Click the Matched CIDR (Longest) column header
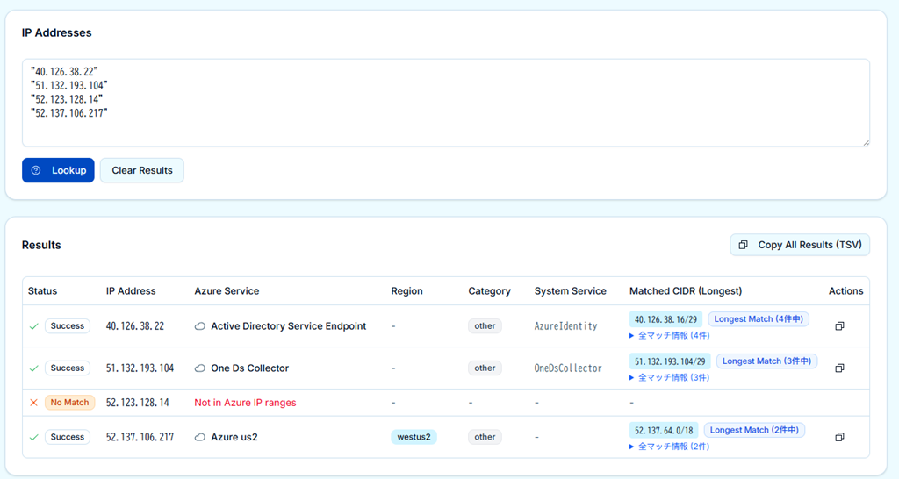899x479 pixels. pyautogui.click(x=685, y=291)
